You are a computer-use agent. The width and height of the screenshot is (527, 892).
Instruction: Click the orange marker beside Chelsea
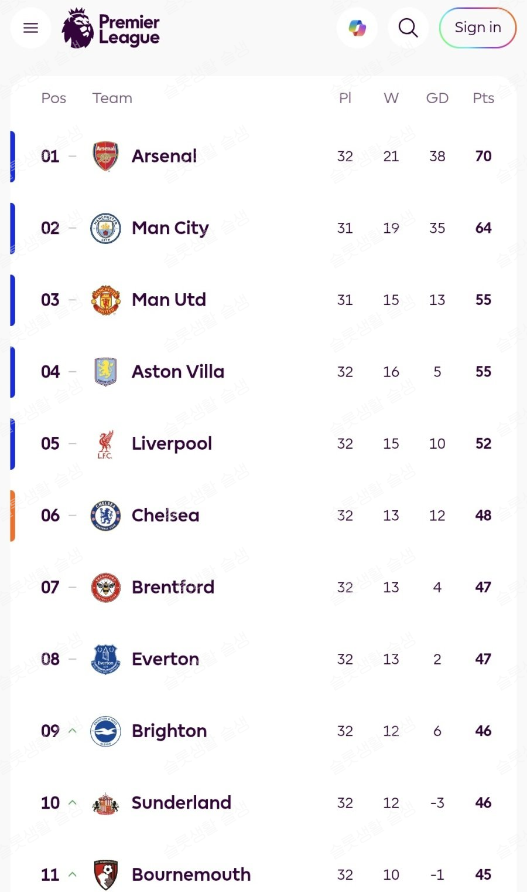12,515
